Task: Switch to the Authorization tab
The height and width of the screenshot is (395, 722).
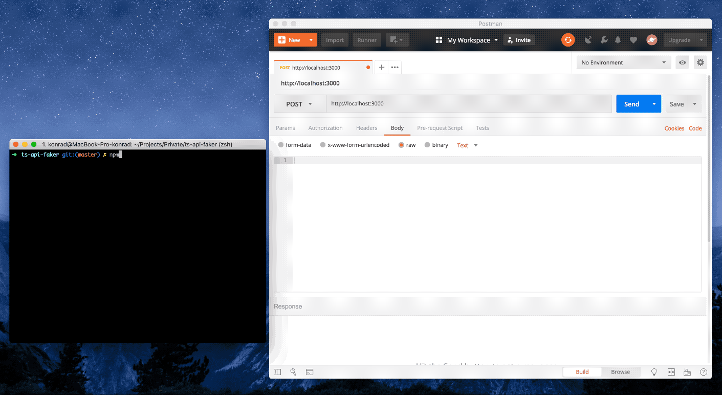Action: click(x=325, y=128)
